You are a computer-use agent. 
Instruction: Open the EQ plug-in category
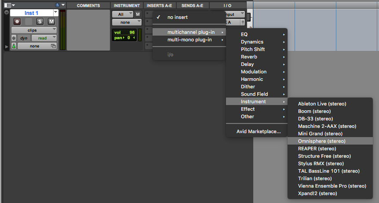[x=257, y=34]
